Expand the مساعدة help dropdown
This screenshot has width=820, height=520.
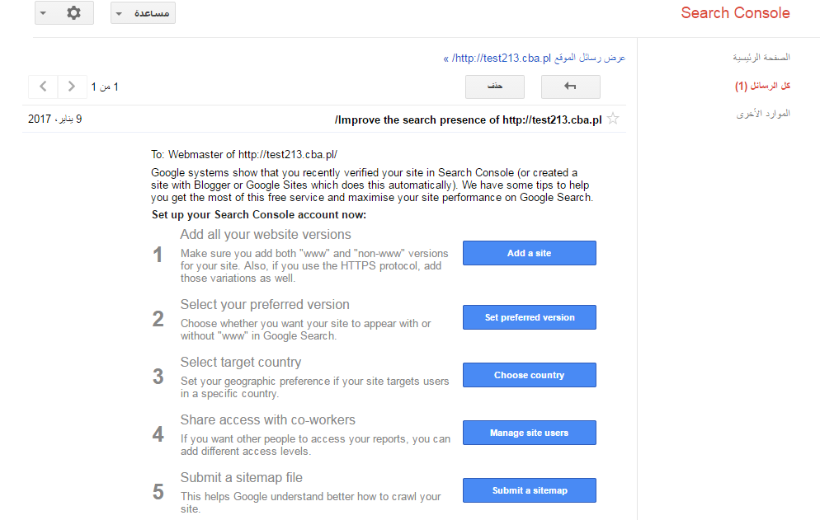[143, 13]
